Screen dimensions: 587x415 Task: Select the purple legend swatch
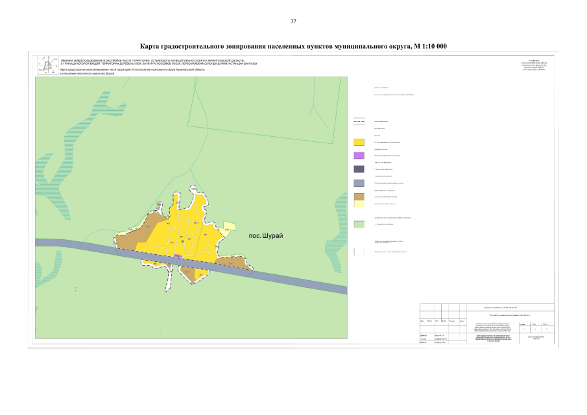359,155
